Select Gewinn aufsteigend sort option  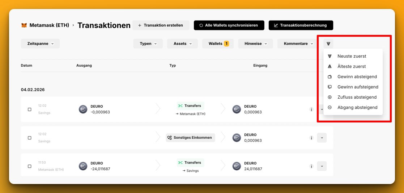353,87
